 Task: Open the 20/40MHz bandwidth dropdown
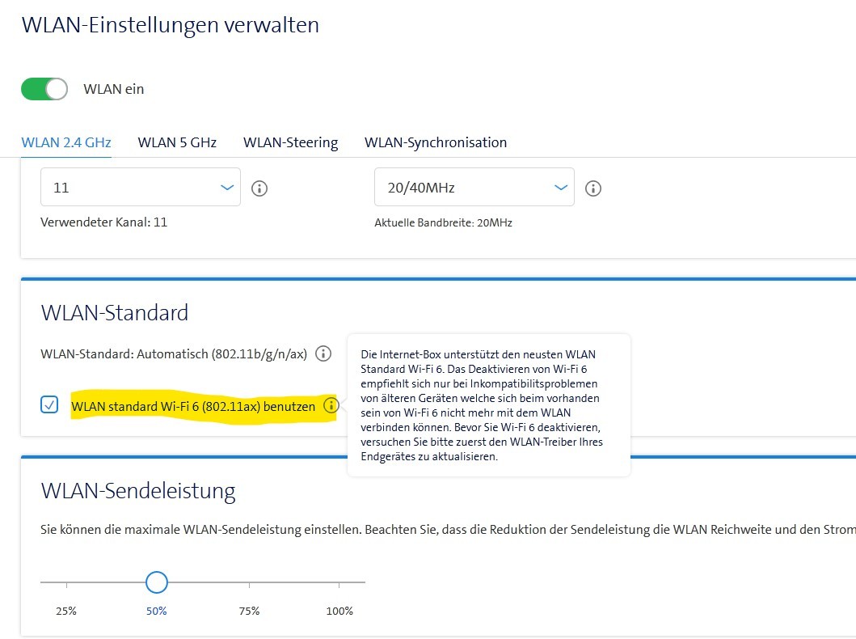[x=474, y=187]
